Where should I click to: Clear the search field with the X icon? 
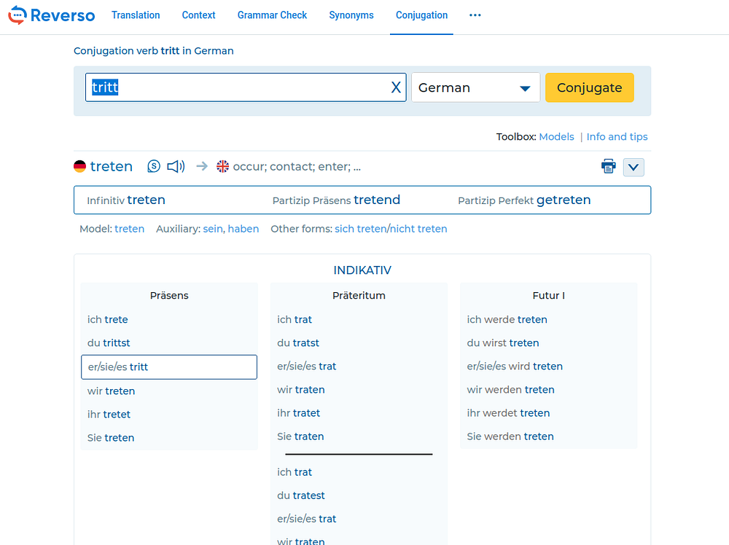[396, 87]
